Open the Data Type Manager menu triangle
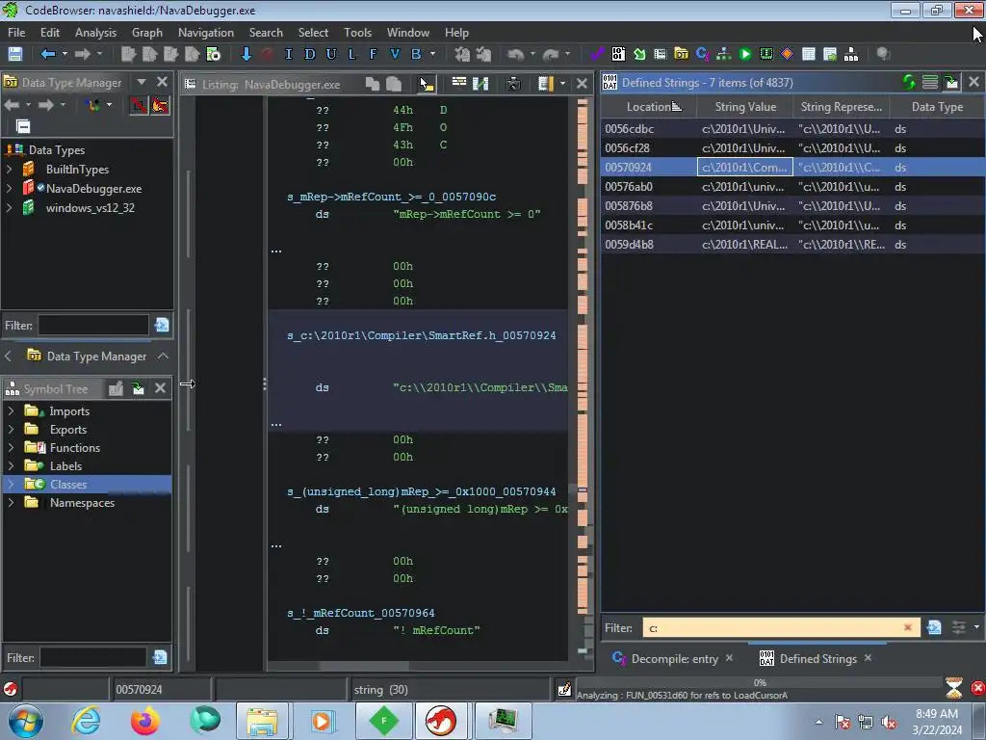The height and width of the screenshot is (740, 986). coord(142,82)
